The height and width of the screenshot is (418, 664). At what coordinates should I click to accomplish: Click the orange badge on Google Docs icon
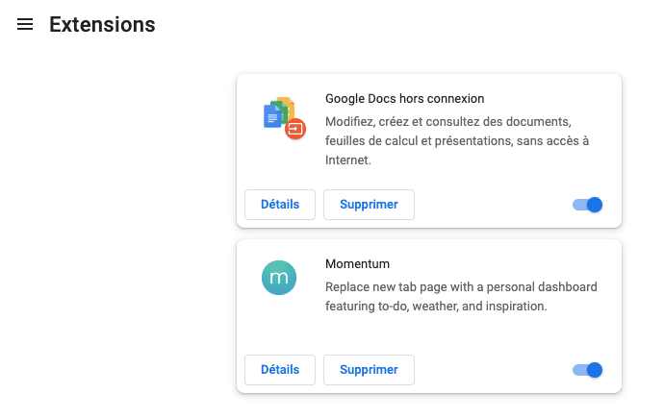[x=295, y=129]
